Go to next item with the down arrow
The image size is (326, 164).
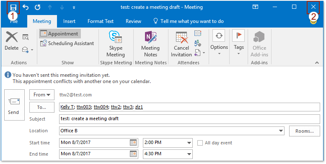[62, 8]
